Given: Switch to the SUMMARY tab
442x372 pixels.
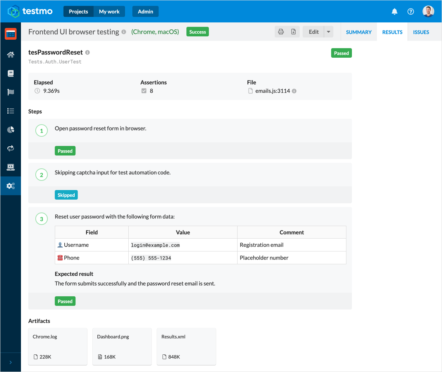Looking at the screenshot, I should [359, 32].
